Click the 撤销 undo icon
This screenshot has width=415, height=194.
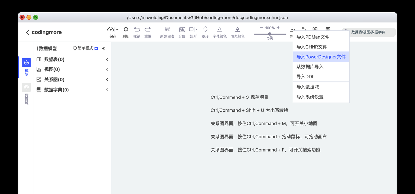click(137, 29)
